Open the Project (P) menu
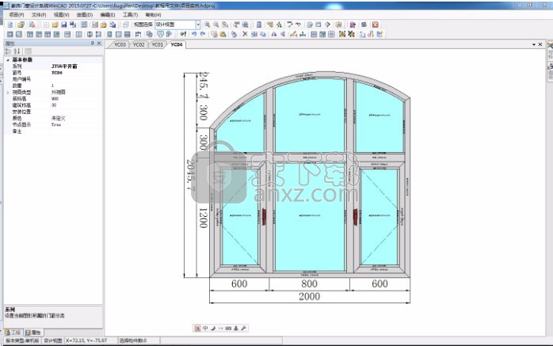The image size is (553, 346). (16, 15)
